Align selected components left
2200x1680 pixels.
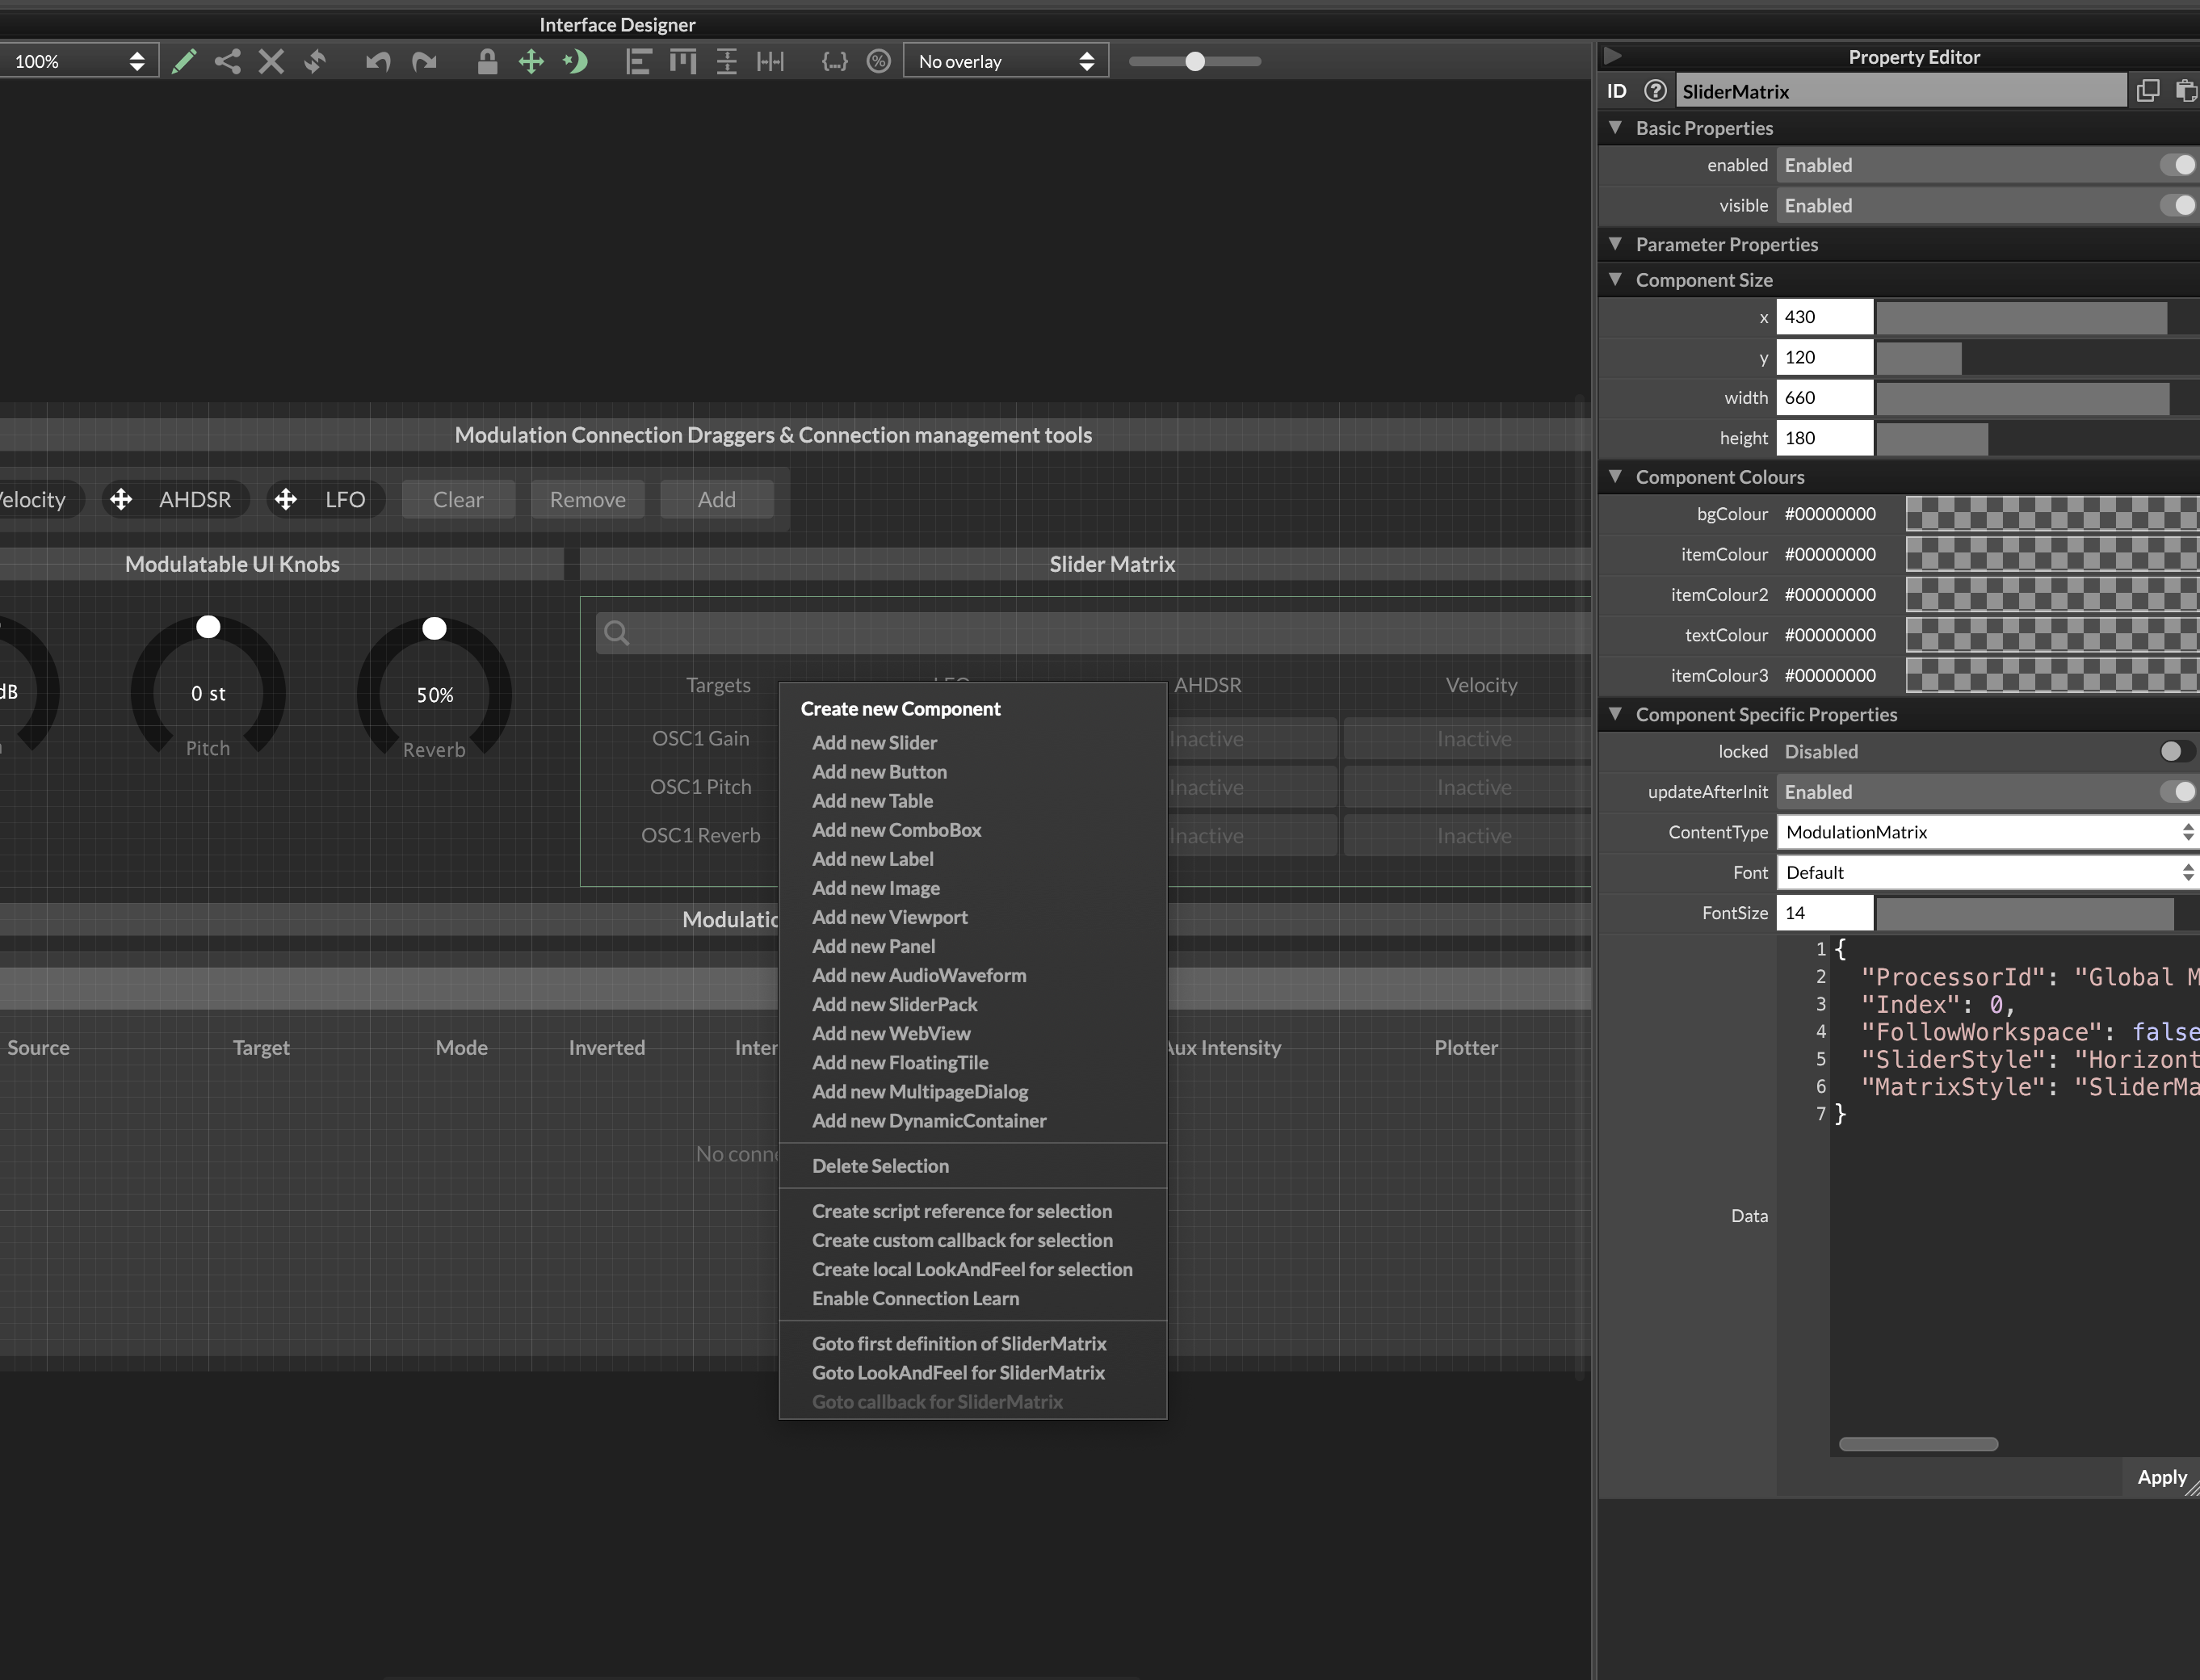(x=638, y=61)
